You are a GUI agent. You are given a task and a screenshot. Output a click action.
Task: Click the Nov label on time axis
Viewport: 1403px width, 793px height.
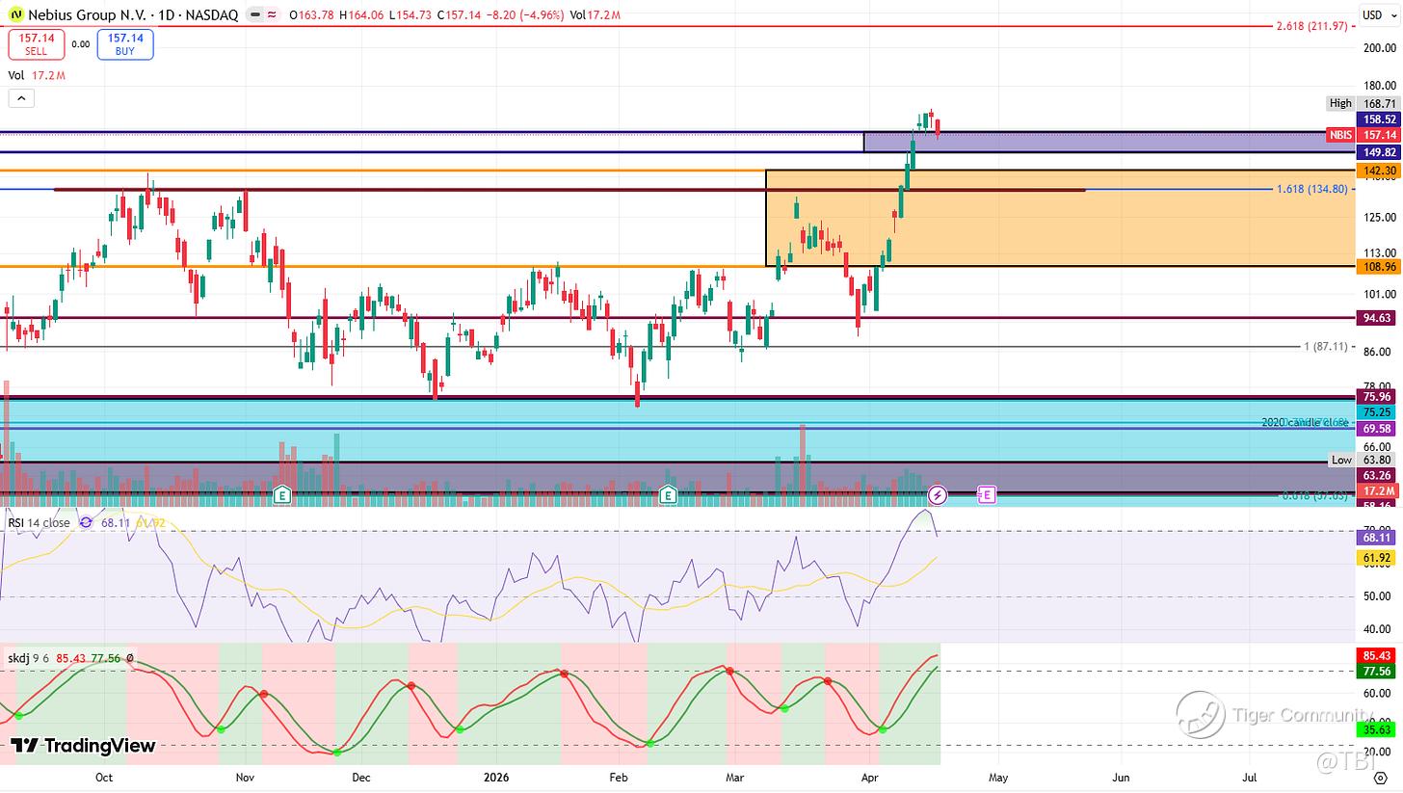click(245, 777)
